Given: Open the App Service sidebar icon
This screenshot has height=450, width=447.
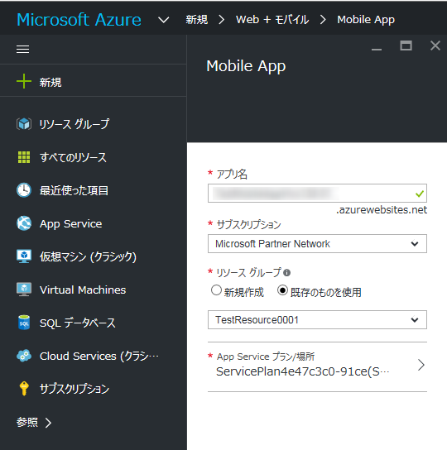Looking at the screenshot, I should [24, 223].
